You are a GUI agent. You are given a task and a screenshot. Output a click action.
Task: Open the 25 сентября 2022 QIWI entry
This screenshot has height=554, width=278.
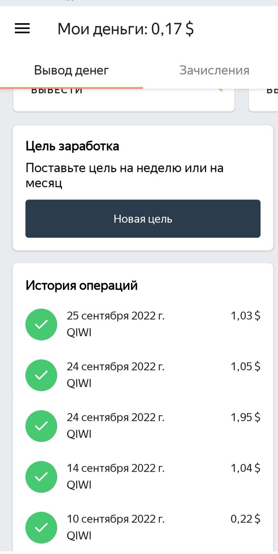coord(115,324)
